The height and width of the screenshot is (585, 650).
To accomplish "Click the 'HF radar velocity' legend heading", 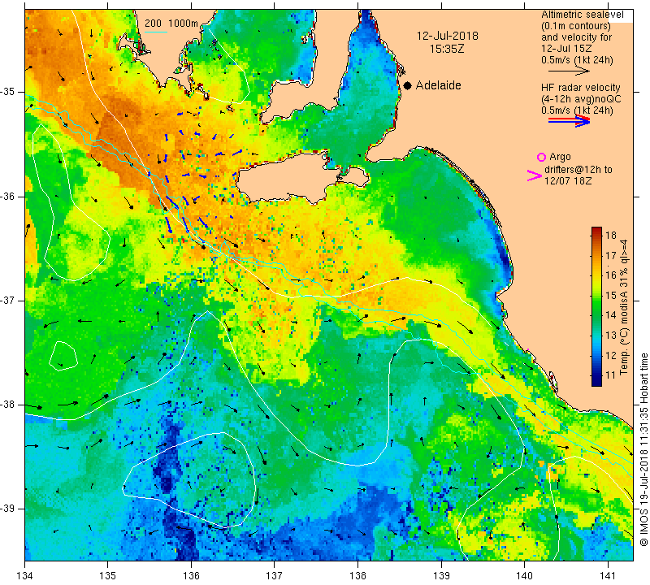I will pos(580,88).
